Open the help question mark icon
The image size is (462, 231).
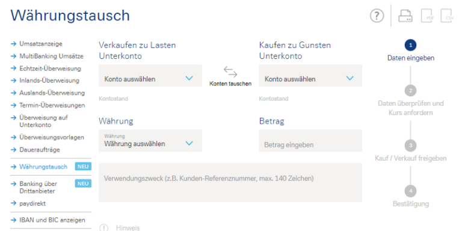(377, 15)
